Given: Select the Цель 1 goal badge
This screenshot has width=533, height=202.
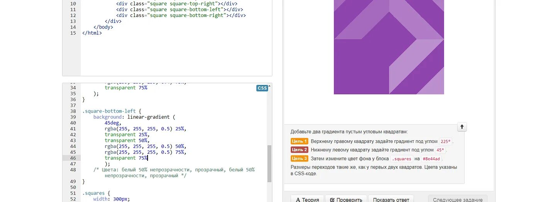Looking at the screenshot, I should click(x=299, y=141).
